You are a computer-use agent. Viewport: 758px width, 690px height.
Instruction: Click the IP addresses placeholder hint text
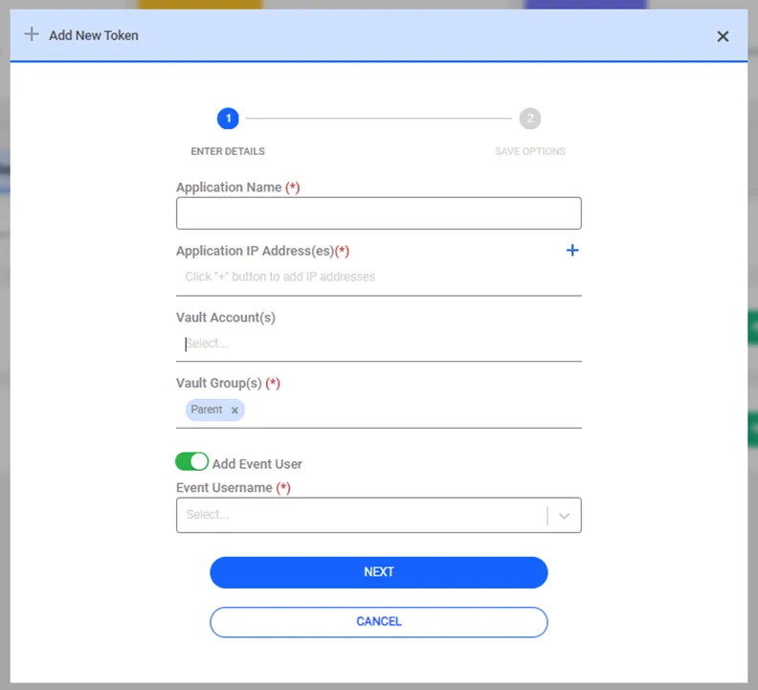pyautogui.click(x=279, y=277)
